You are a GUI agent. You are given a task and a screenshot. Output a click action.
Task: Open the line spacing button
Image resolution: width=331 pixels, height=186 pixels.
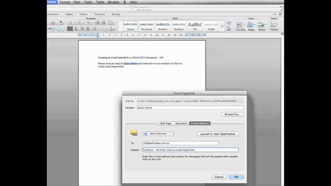[95, 29]
